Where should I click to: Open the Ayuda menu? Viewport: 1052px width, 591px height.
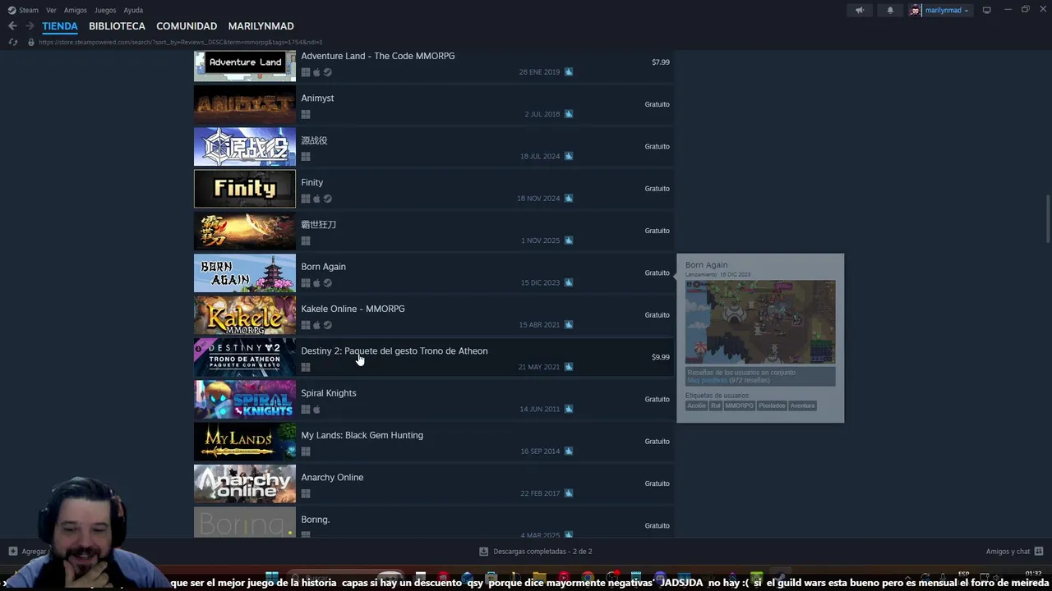[x=133, y=10]
